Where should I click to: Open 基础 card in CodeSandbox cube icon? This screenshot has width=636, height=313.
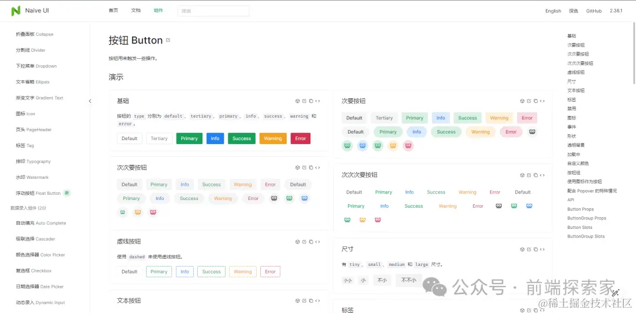point(297,101)
